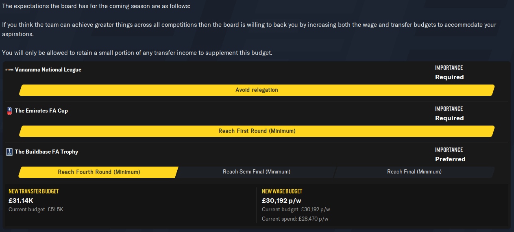The width and height of the screenshot is (514, 232).
Task: Click the Current spend £28,470 p/w text
Action: pyautogui.click(x=295, y=219)
